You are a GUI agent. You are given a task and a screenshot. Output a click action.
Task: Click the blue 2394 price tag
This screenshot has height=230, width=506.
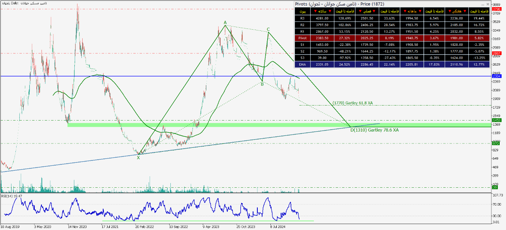coord(497,76)
